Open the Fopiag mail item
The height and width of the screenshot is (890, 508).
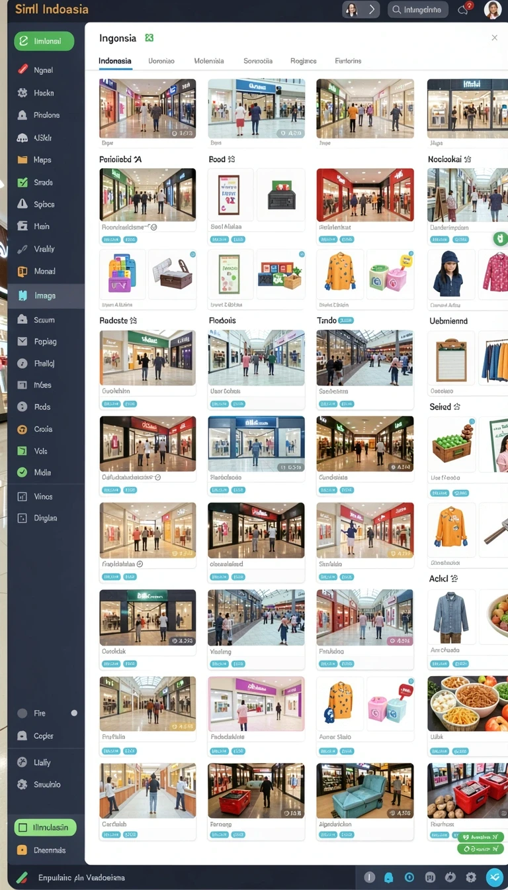45,342
